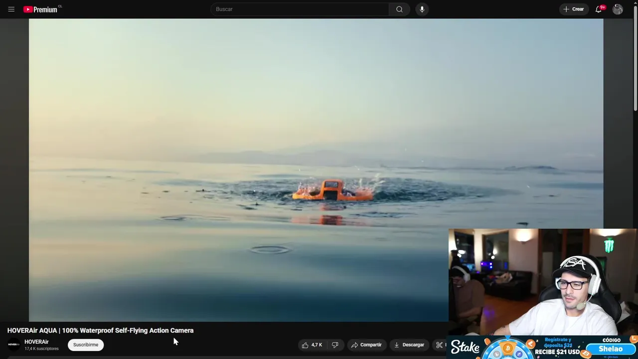Image resolution: width=638 pixels, height=359 pixels.
Task: Click the 17,4 K suscriptores text
Action: click(x=41, y=349)
